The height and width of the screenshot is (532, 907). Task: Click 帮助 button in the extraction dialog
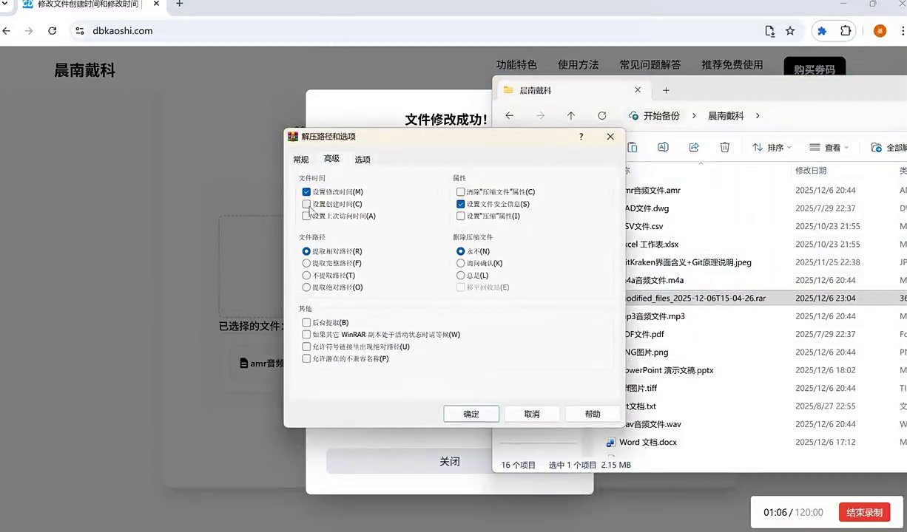tap(593, 414)
